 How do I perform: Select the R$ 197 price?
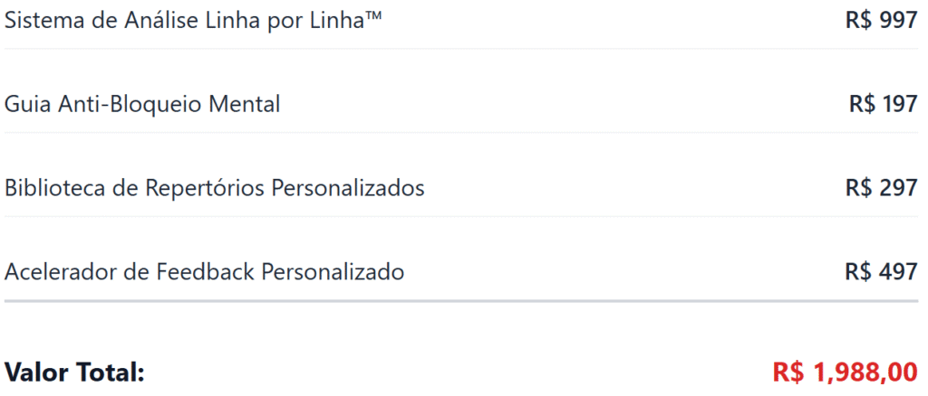[x=883, y=105]
